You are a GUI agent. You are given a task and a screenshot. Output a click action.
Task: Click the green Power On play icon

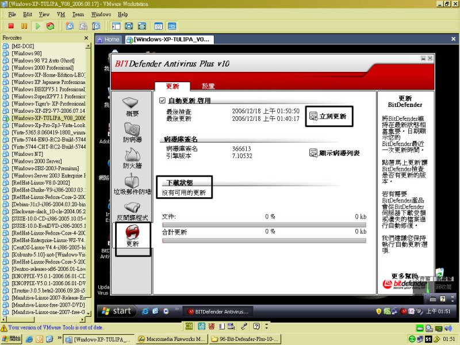tap(37, 26)
